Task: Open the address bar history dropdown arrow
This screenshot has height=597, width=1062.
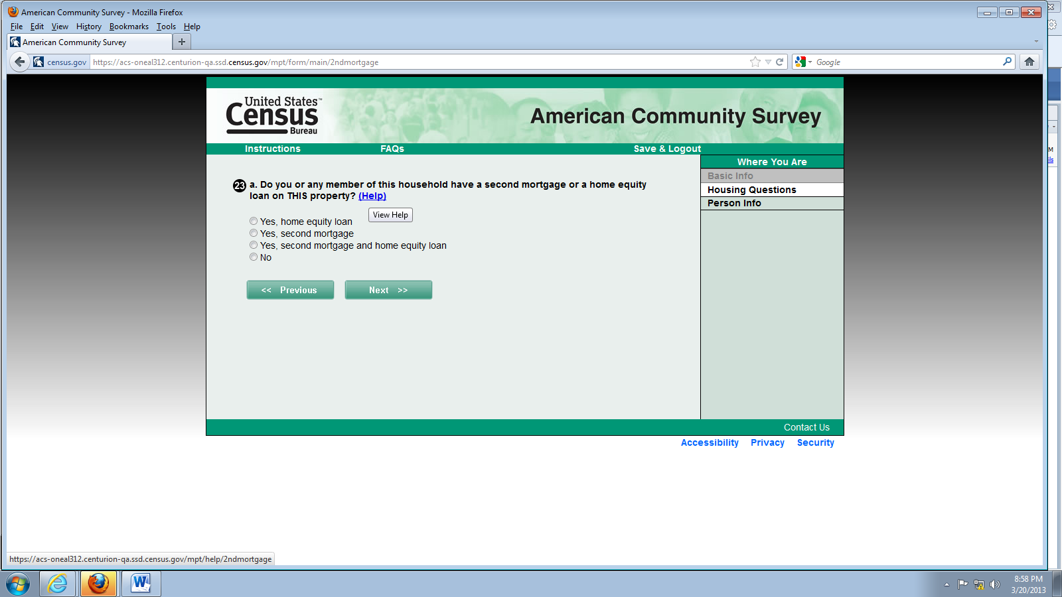Action: [x=768, y=62]
